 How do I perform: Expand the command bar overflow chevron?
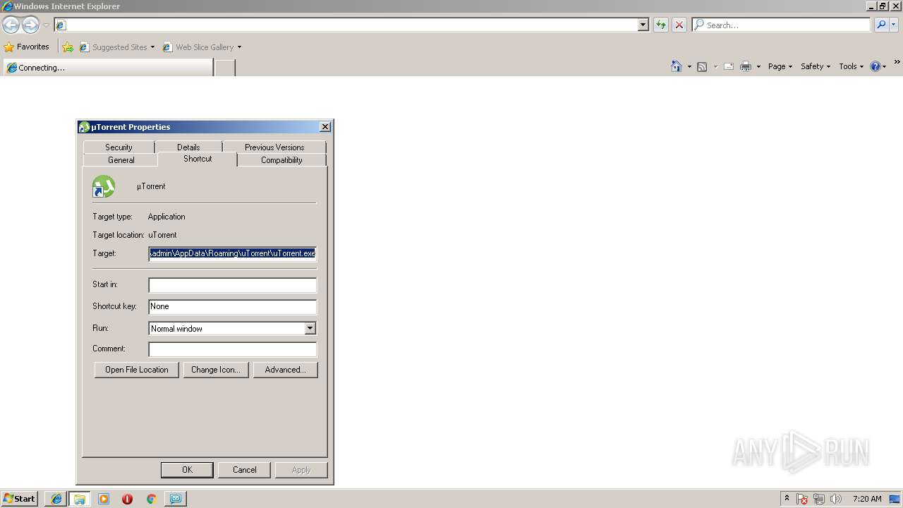[897, 63]
